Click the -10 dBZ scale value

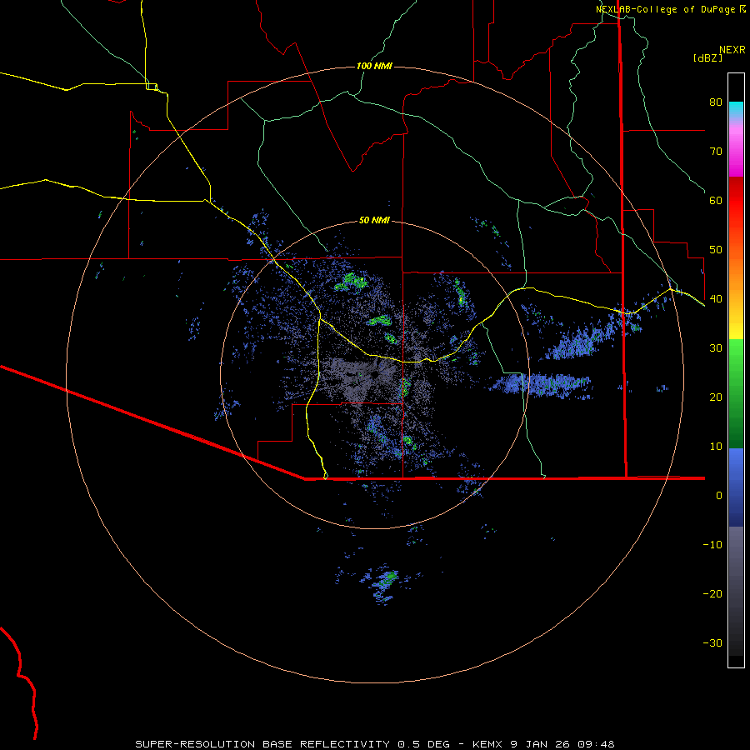pyautogui.click(x=712, y=545)
